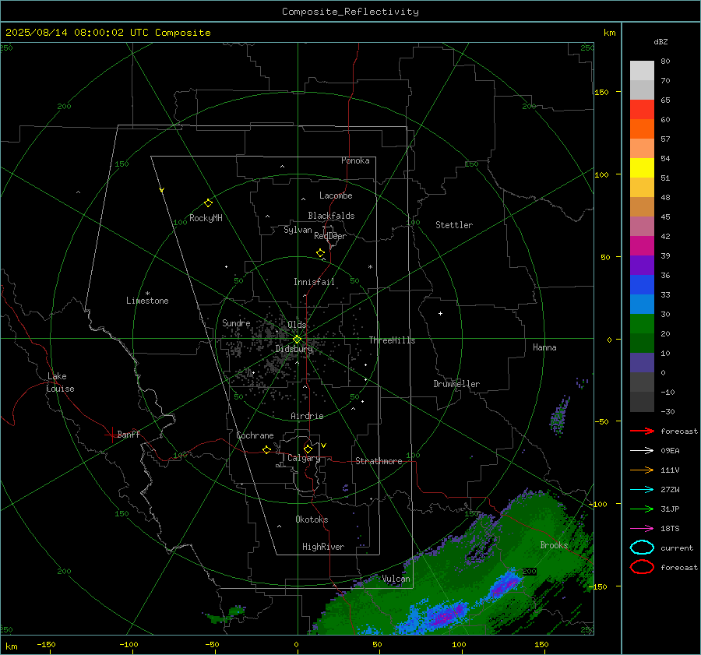Click the Brooks city label
701x655 pixels.
click(554, 545)
